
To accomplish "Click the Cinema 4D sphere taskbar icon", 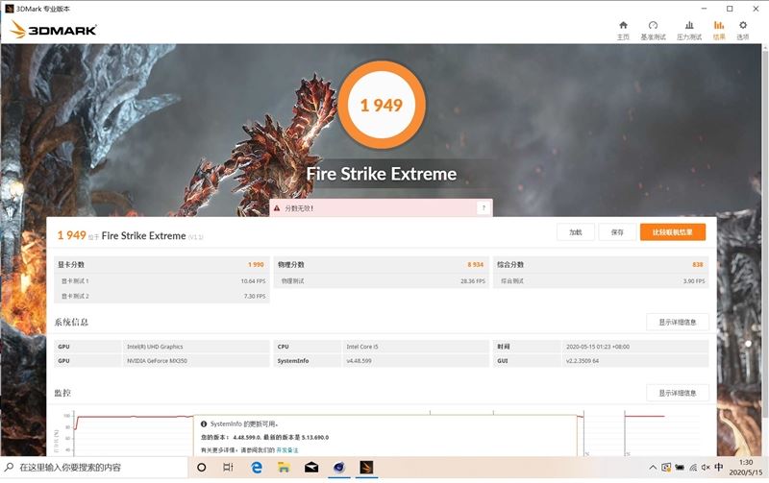I will tap(339, 468).
